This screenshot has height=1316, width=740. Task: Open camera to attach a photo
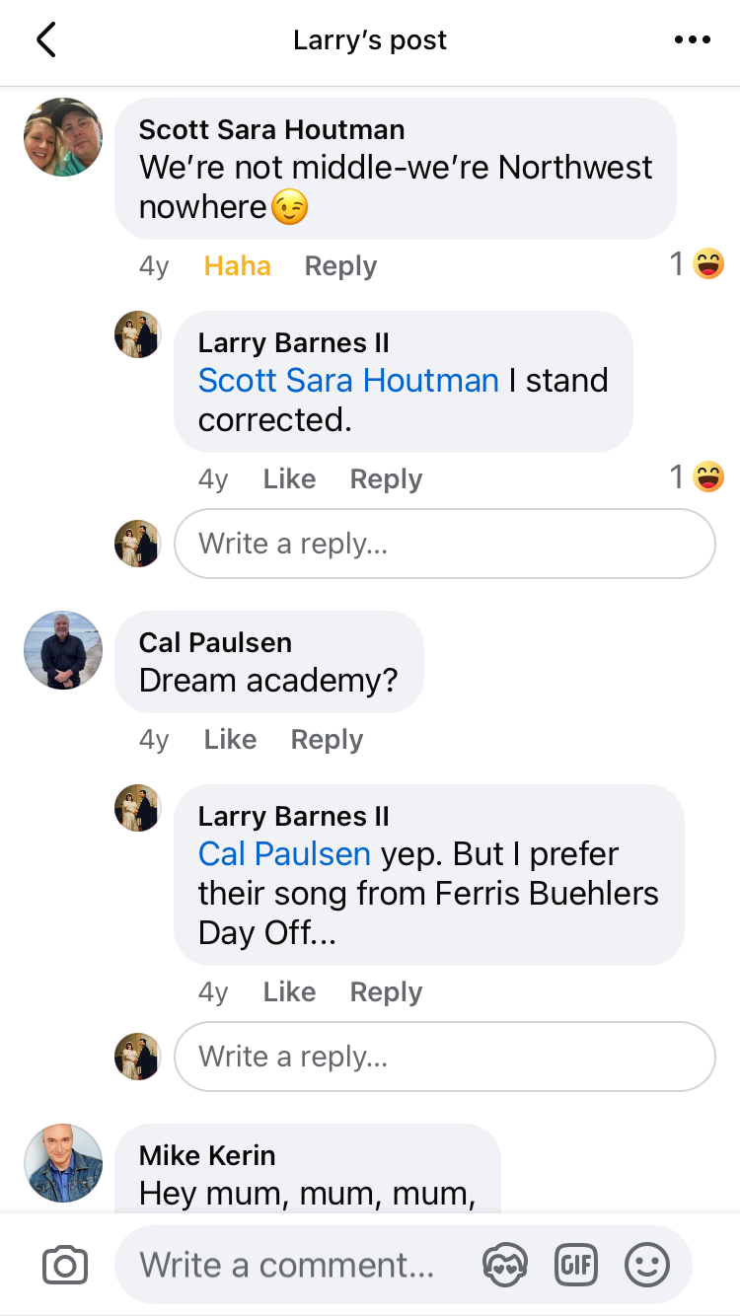(x=65, y=1265)
